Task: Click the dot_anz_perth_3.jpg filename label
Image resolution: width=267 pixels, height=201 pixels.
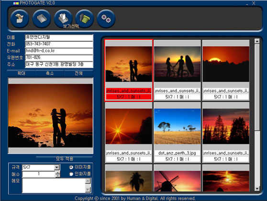Action: [x=177, y=153]
